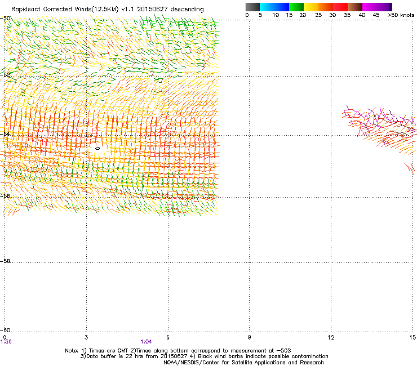Viewport: 417px width, 366px height.
Task: Click the '12' longitude axis label
Action: [x=331, y=337]
